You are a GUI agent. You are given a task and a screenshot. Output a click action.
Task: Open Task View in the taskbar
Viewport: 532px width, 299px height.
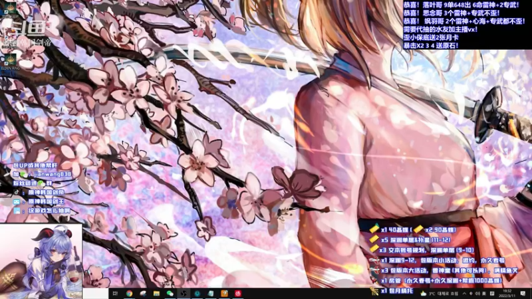click(115, 294)
